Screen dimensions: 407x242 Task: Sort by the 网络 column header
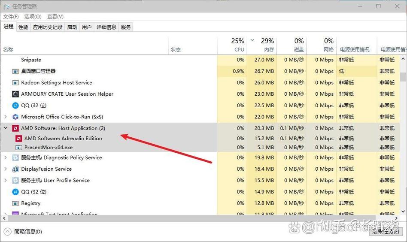point(322,46)
